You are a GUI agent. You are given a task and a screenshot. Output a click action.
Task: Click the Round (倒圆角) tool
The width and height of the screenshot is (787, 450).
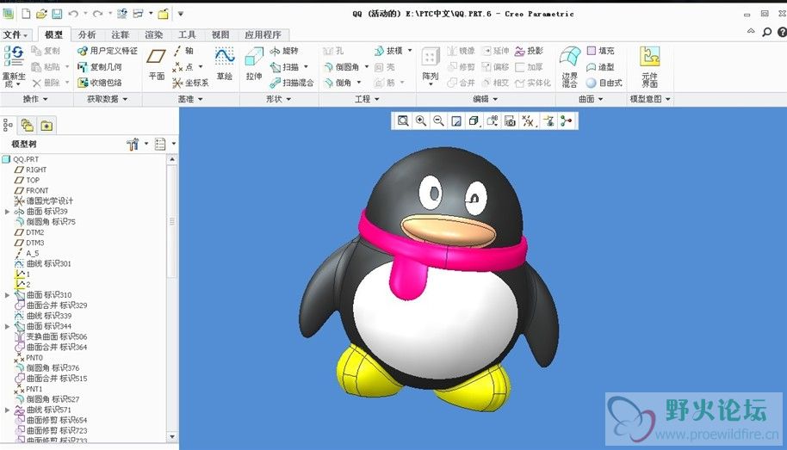341,67
